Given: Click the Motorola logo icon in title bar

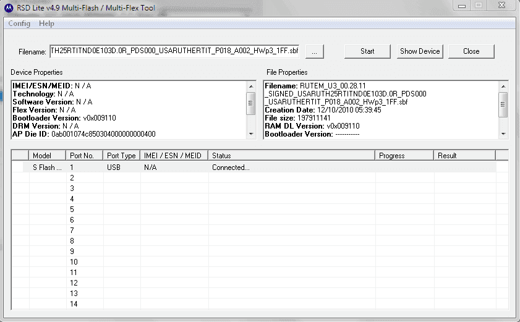Looking at the screenshot, I should pyautogui.click(x=9, y=7).
